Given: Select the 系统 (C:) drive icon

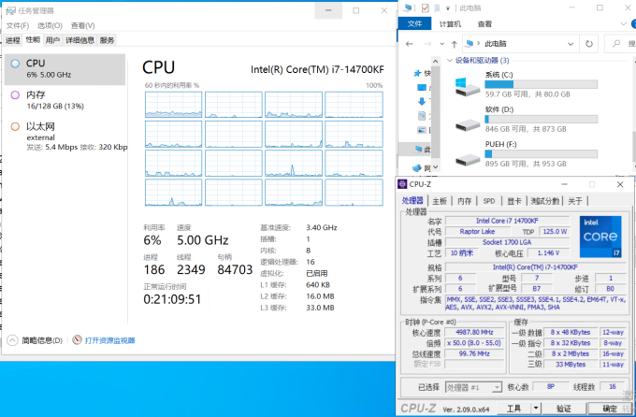Looking at the screenshot, I should pos(467,87).
